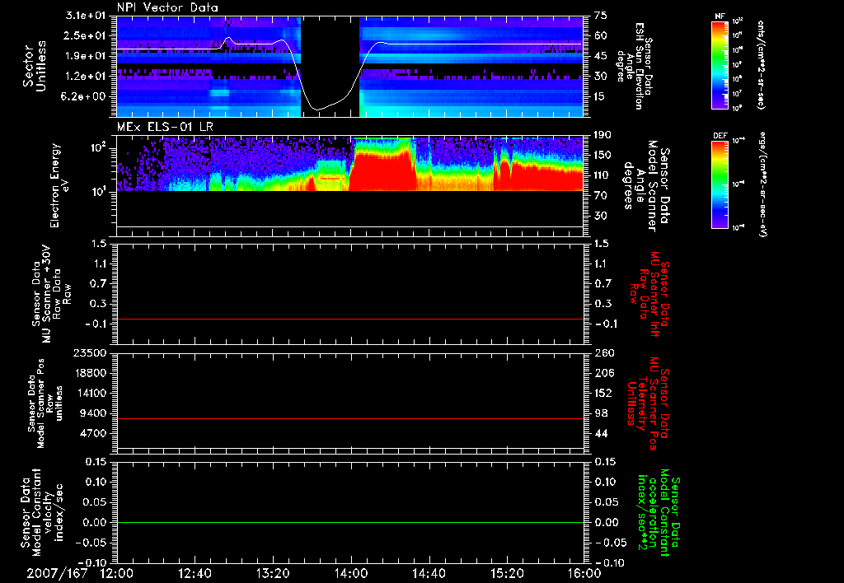Click the 15:20 time axis label

(507, 573)
